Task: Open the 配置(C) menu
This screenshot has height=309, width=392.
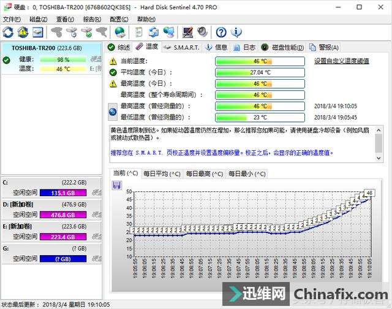Action: tap(119, 19)
